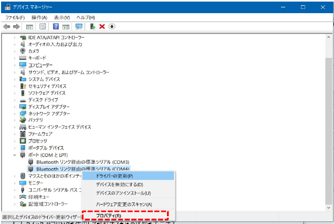Click the show/hide console tree icon
Screen dimensions: 334x224
pyautogui.click(x=29, y=27)
